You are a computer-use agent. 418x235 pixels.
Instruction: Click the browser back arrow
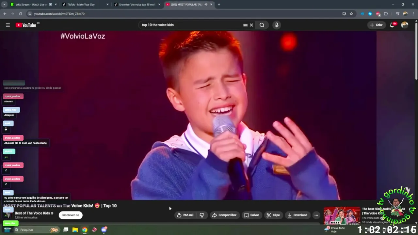(5, 14)
